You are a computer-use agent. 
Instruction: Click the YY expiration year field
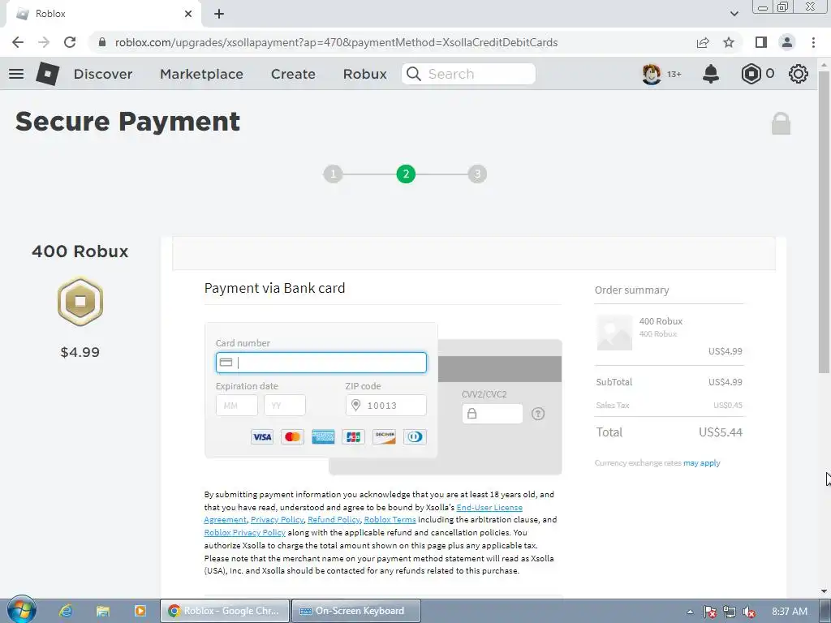(285, 406)
